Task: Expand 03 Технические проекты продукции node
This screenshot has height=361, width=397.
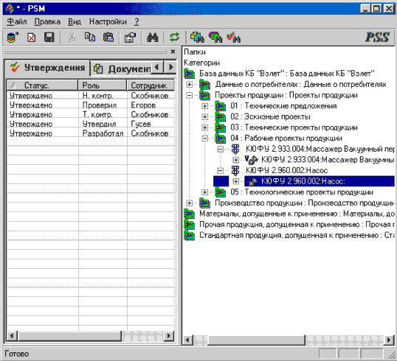Action: coord(205,127)
